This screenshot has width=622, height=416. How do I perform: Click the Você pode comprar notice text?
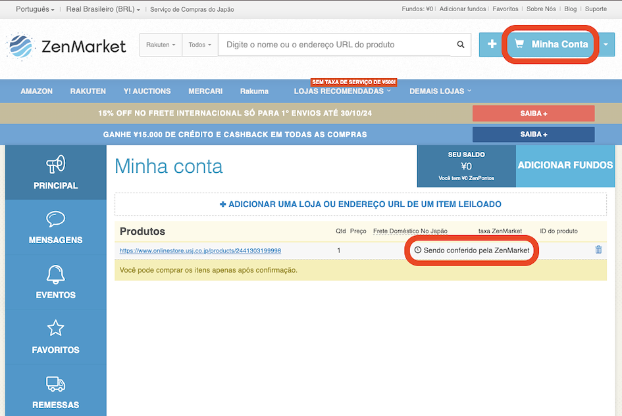pos(208,270)
